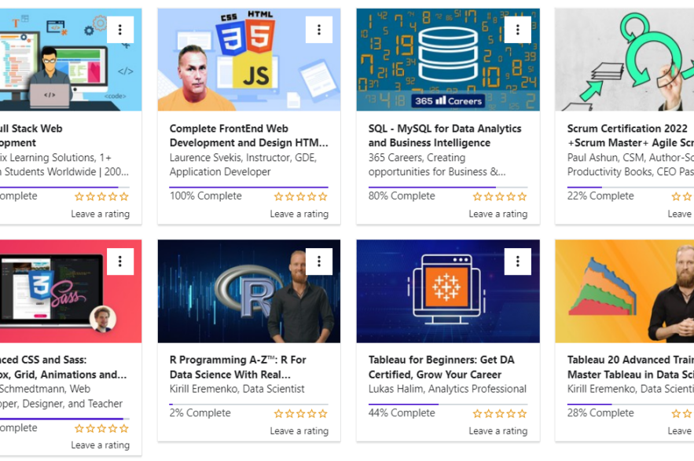The image size is (694, 461).
Task: Click instructor text "365 Careers, Creating opportunities"
Action: (437, 165)
